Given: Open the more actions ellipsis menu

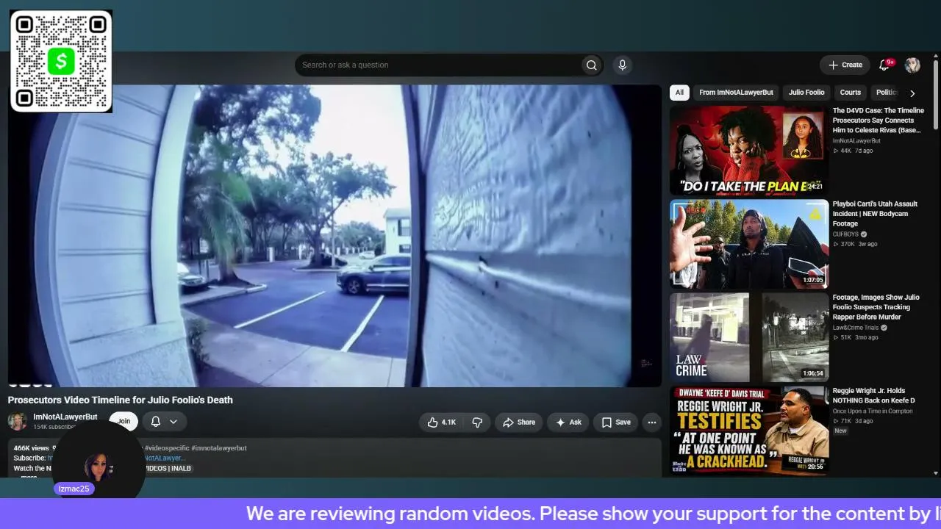Looking at the screenshot, I should [651, 422].
